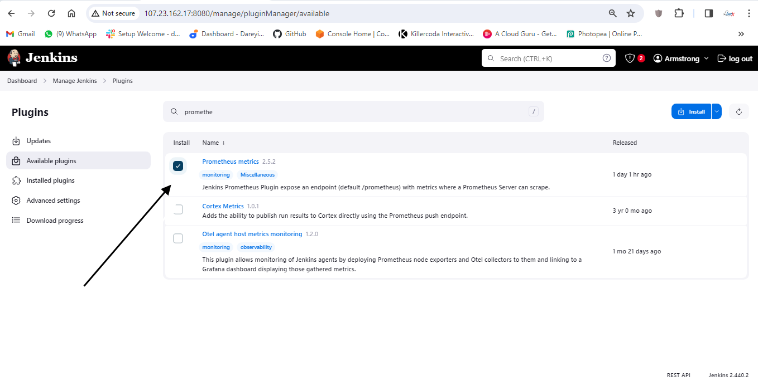Image resolution: width=758 pixels, height=386 pixels.
Task: Bookmark page with the star icon
Action: point(631,13)
